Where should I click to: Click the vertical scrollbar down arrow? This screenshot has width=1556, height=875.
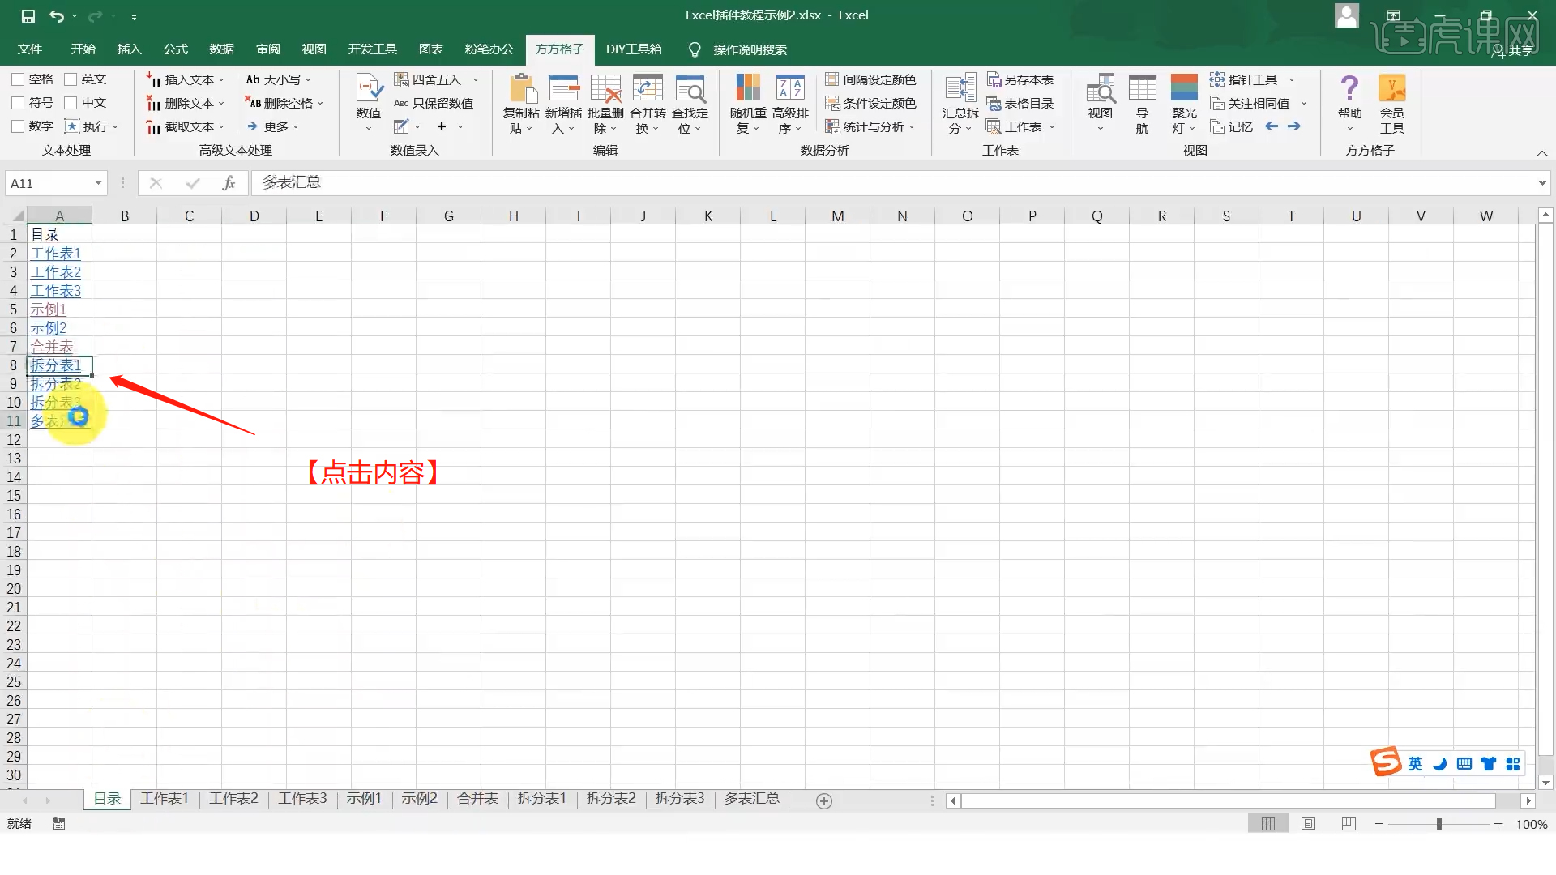[x=1545, y=783]
